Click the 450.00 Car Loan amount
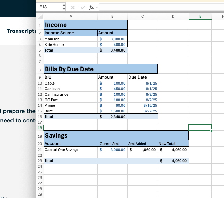This screenshot has width=224, height=198. 113,89
